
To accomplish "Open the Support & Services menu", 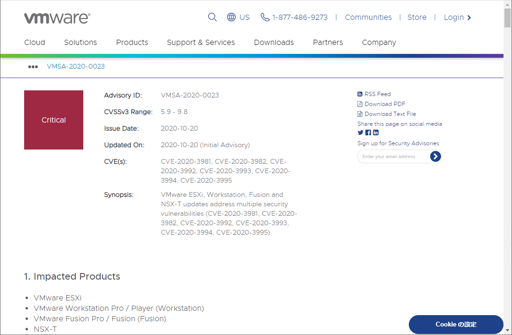I will click(201, 43).
